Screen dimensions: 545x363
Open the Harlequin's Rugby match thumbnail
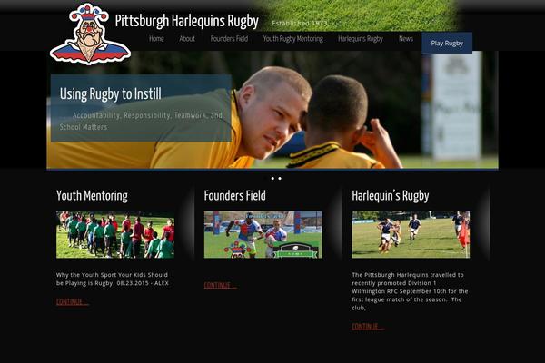click(411, 234)
